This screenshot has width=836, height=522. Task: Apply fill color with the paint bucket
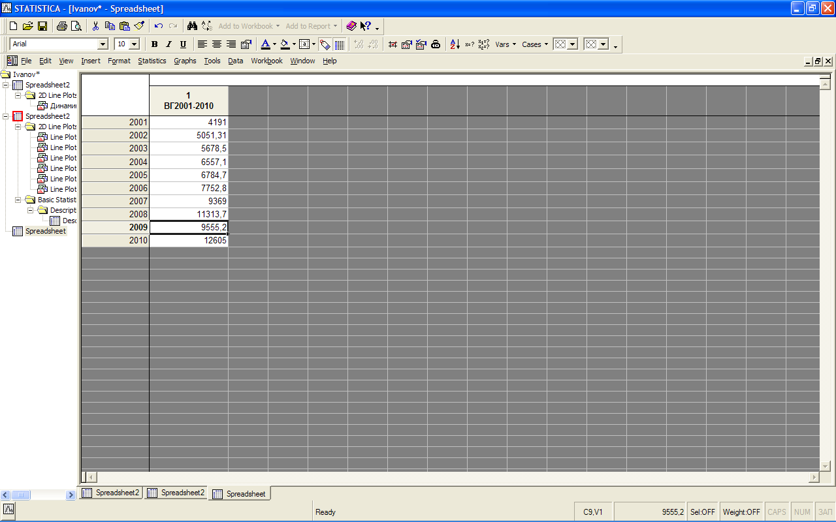pyautogui.click(x=285, y=44)
